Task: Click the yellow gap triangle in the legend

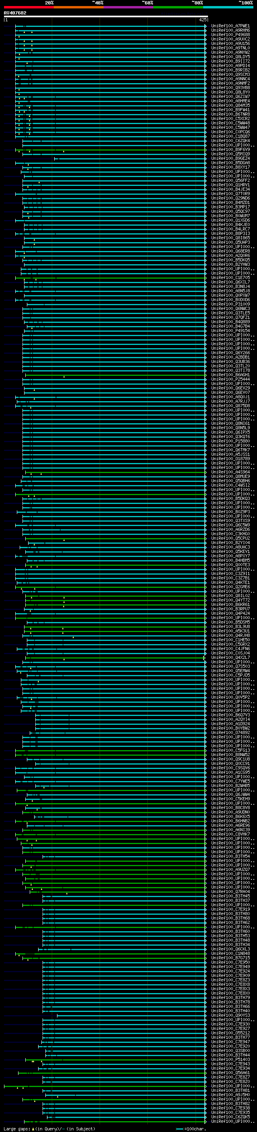Action: click(33, 1128)
